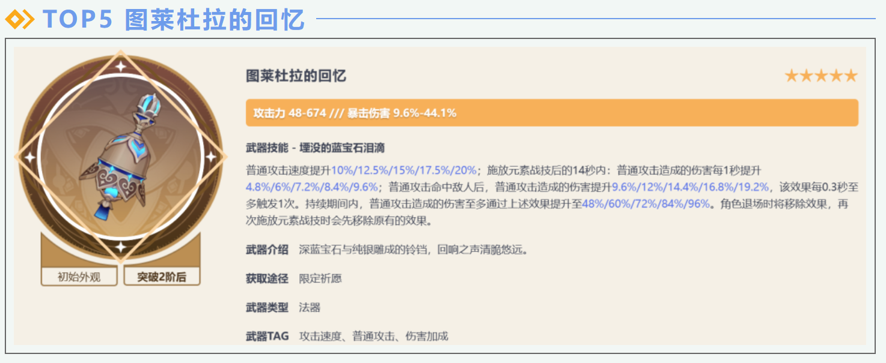886x363 pixels.
Task: Click the 武器TAG label
Action: [x=267, y=336]
